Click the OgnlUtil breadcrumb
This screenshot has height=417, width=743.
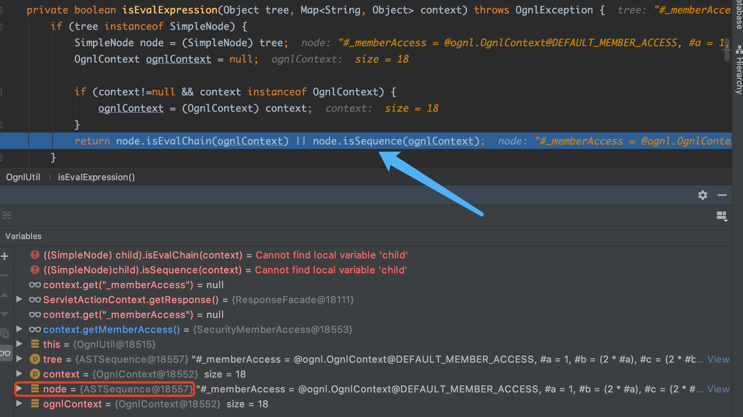(23, 177)
